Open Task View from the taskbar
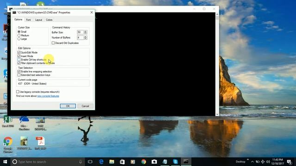The width and height of the screenshot is (296, 166). [x=90, y=162]
